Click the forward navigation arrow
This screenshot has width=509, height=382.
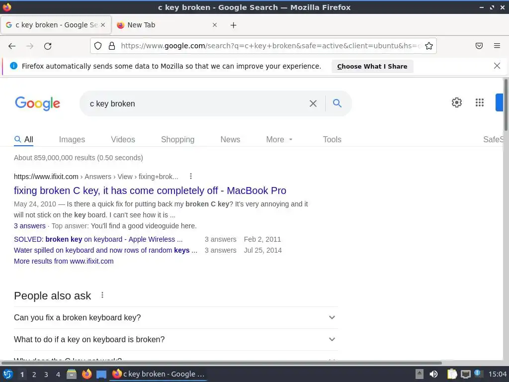pyautogui.click(x=30, y=46)
